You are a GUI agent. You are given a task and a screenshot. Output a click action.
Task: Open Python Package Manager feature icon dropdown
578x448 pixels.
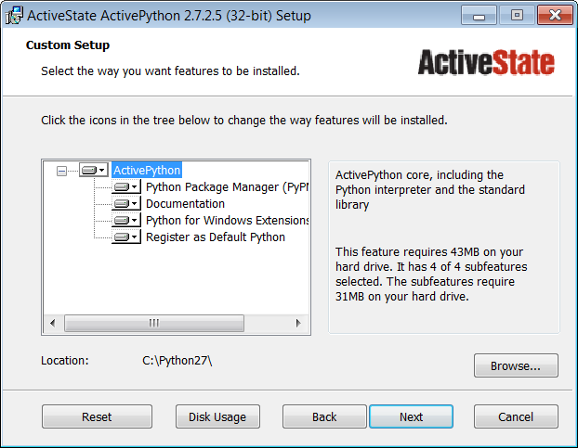pyautogui.click(x=135, y=187)
